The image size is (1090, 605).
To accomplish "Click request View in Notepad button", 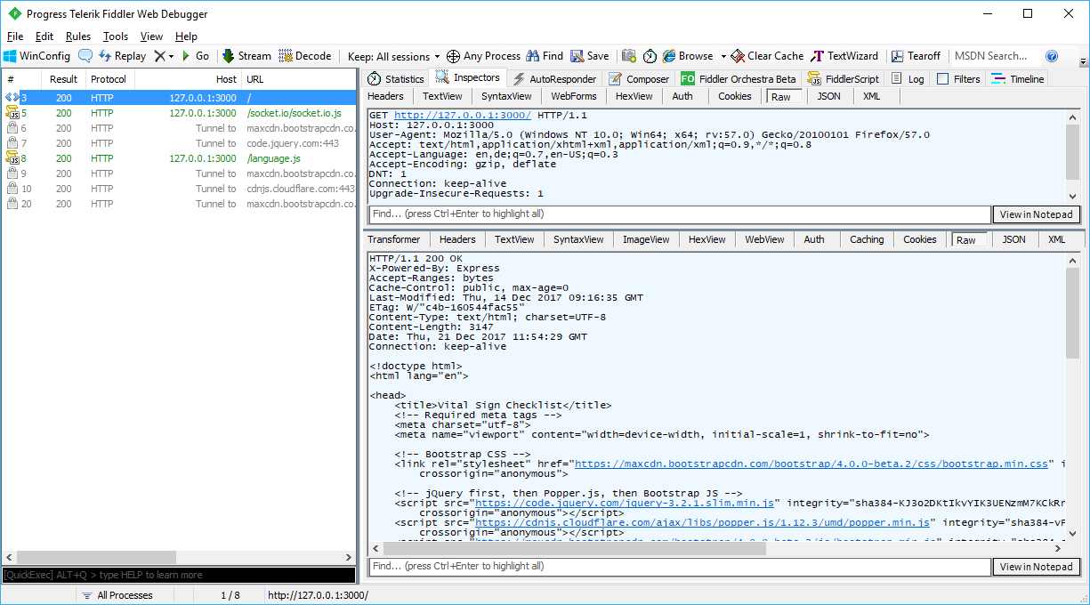I will (1036, 214).
